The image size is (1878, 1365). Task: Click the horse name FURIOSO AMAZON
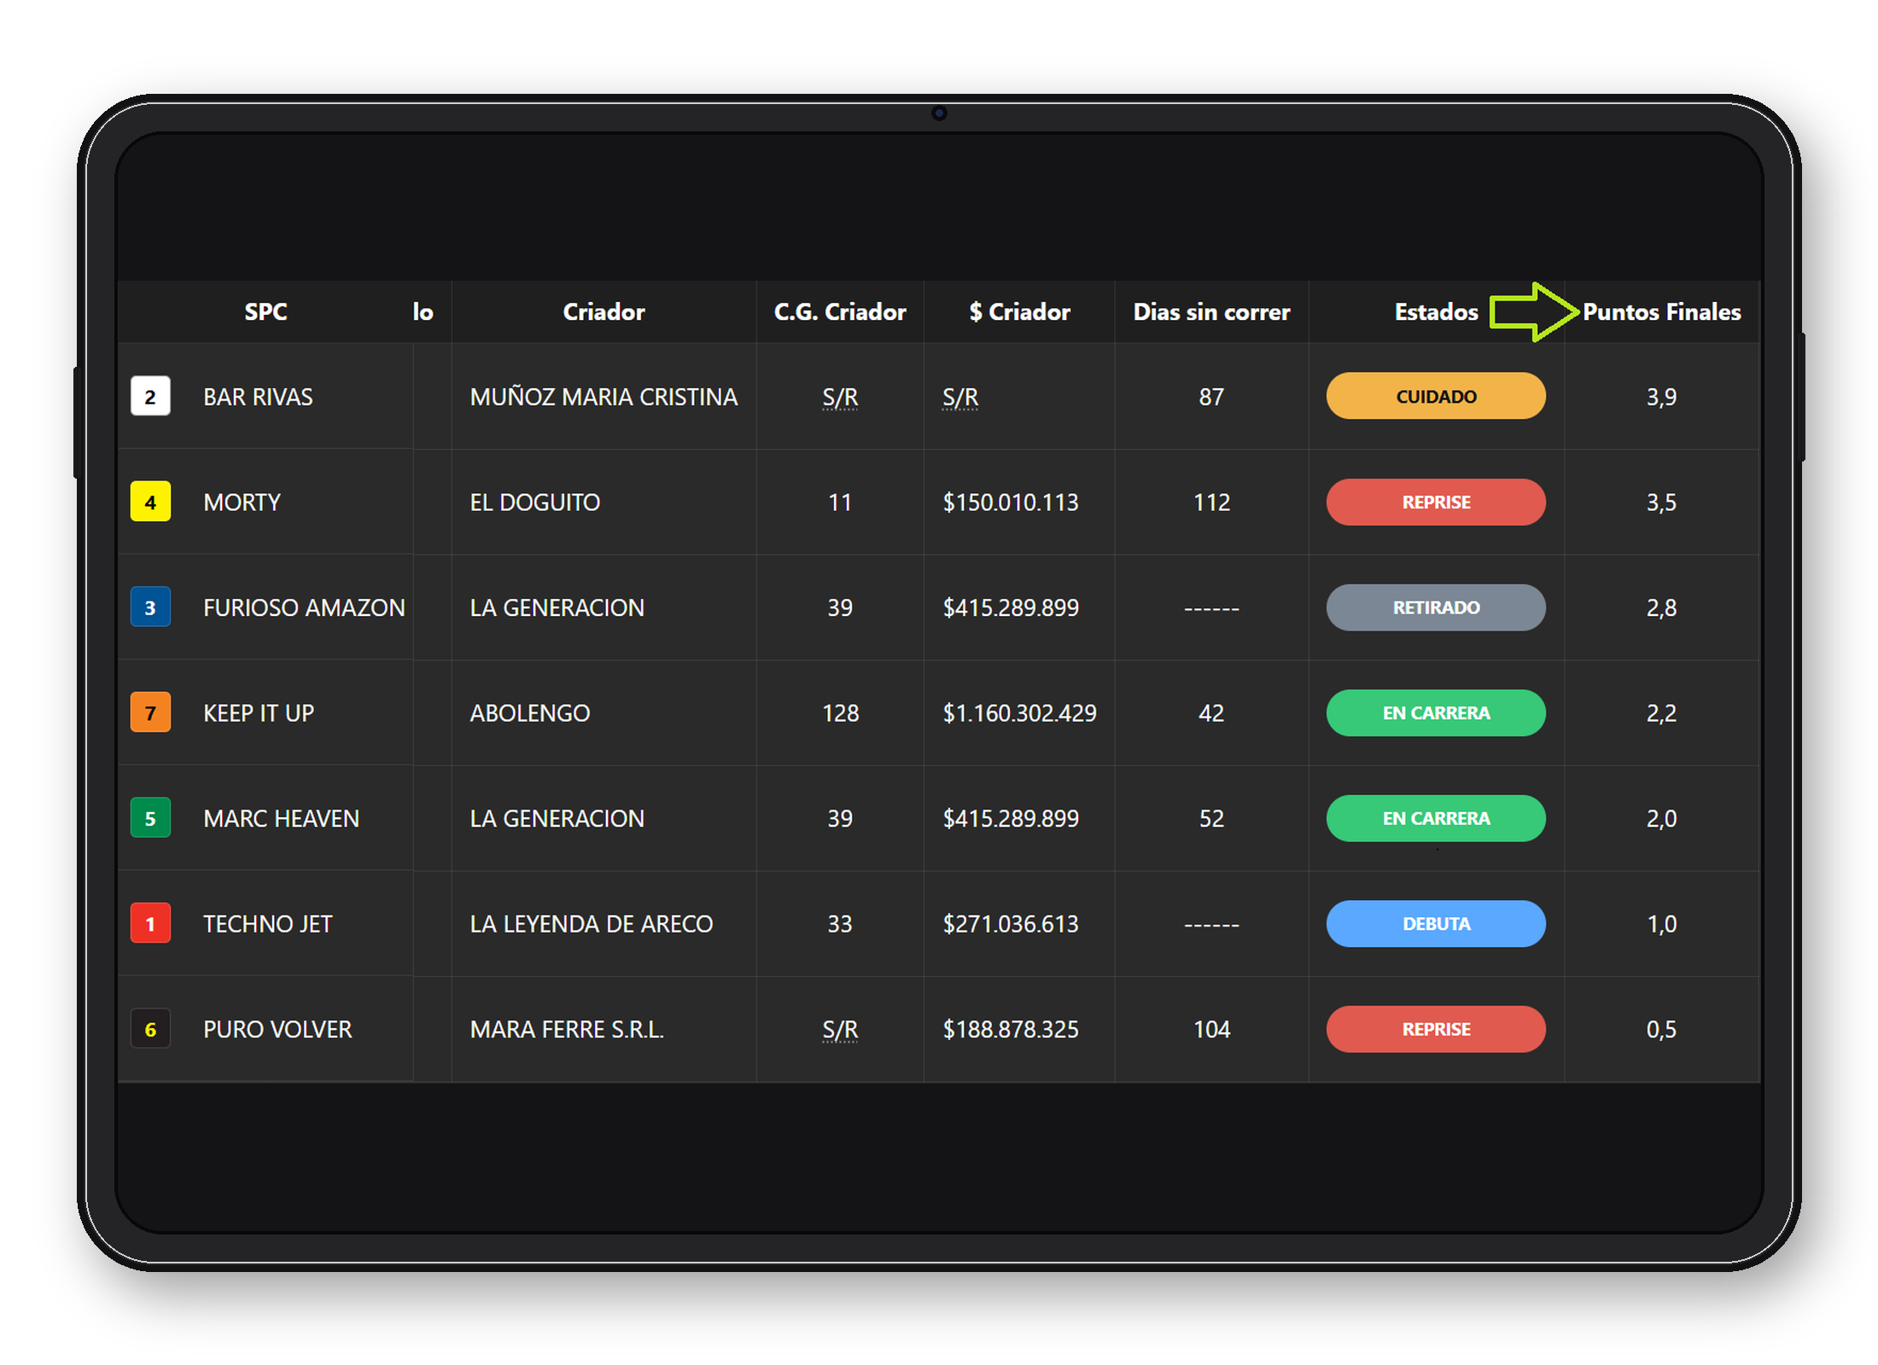[304, 607]
